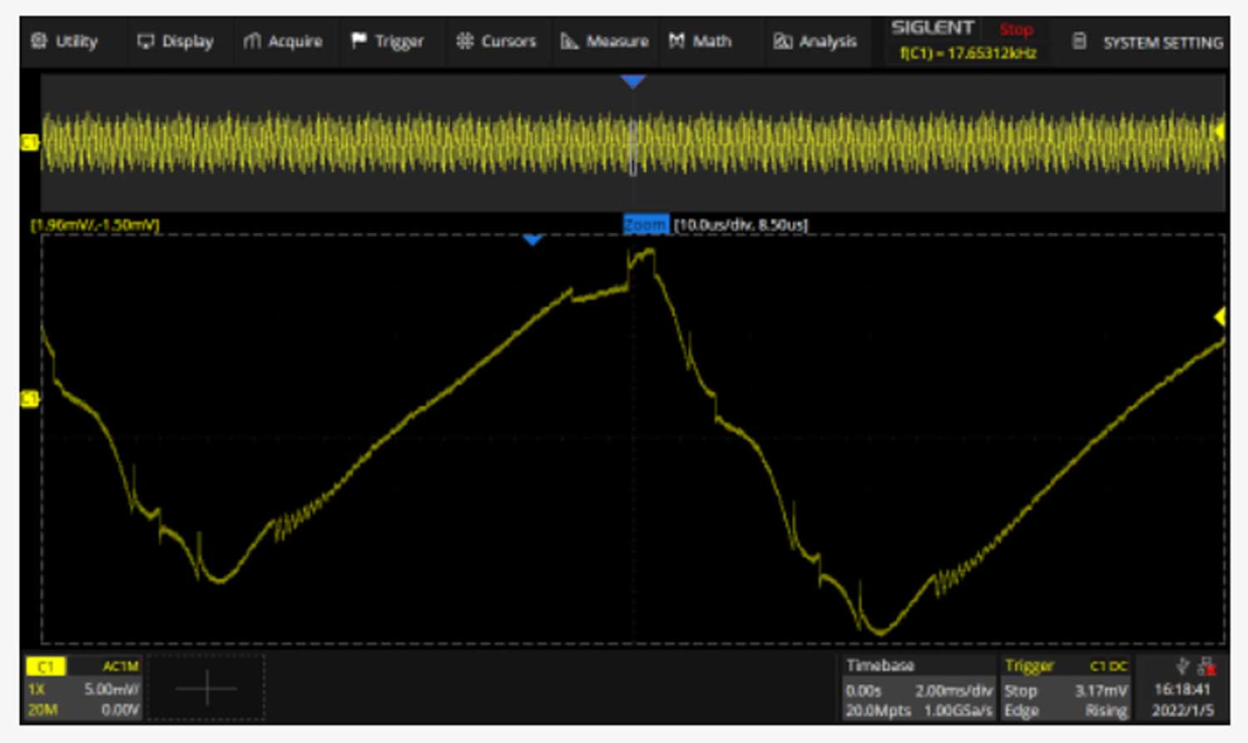Click the yellow trigger level marker
The width and height of the screenshot is (1248, 743).
point(1220,317)
